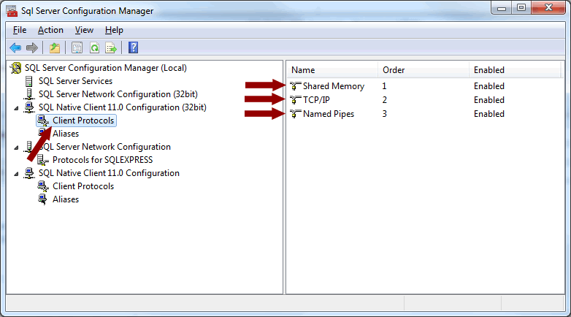Click the Forward arrow toolbar icon
This screenshot has width=571, height=317.
32,47
